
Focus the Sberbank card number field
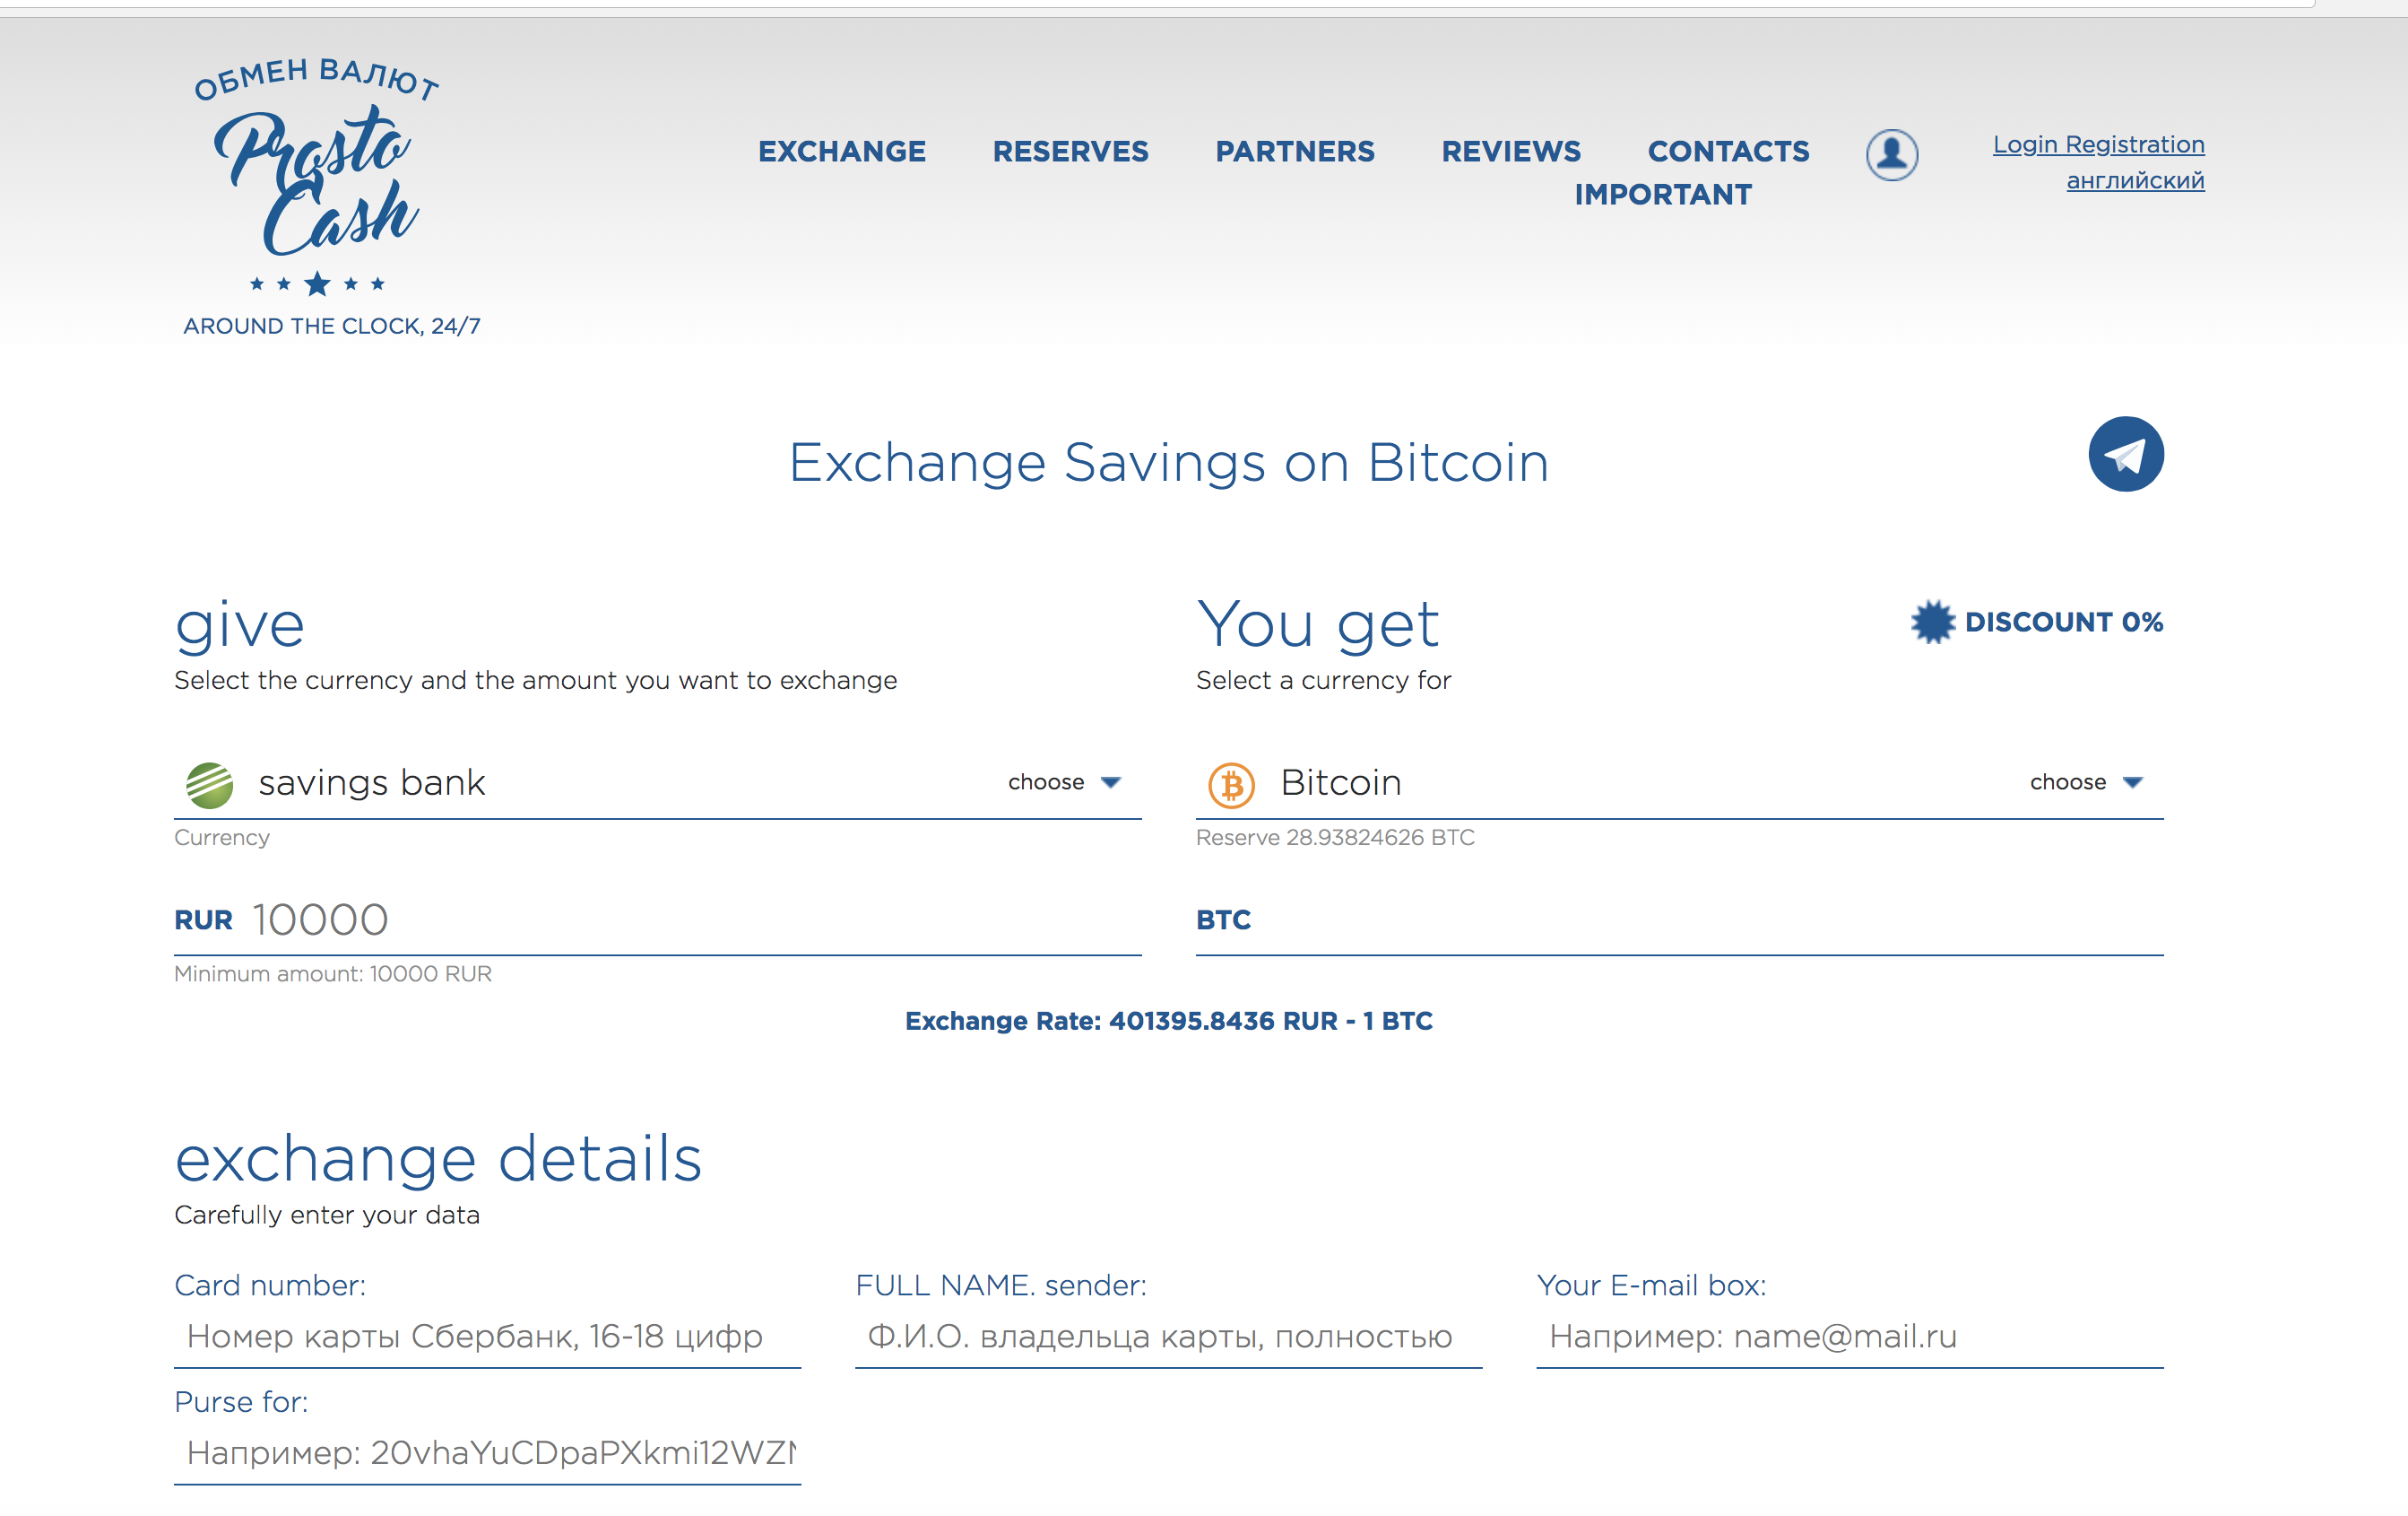pos(487,1336)
